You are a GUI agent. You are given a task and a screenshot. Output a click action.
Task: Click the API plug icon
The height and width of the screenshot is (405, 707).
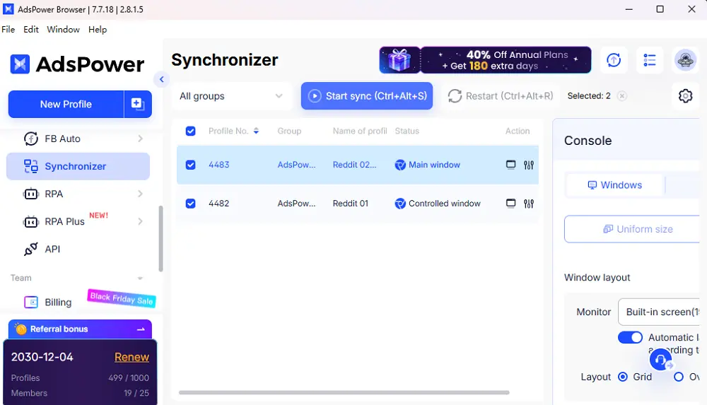tap(30, 249)
